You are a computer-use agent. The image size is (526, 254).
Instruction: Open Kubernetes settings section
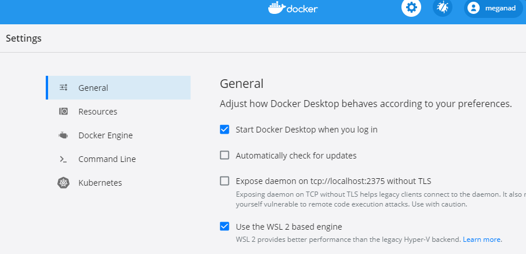click(x=118, y=183)
